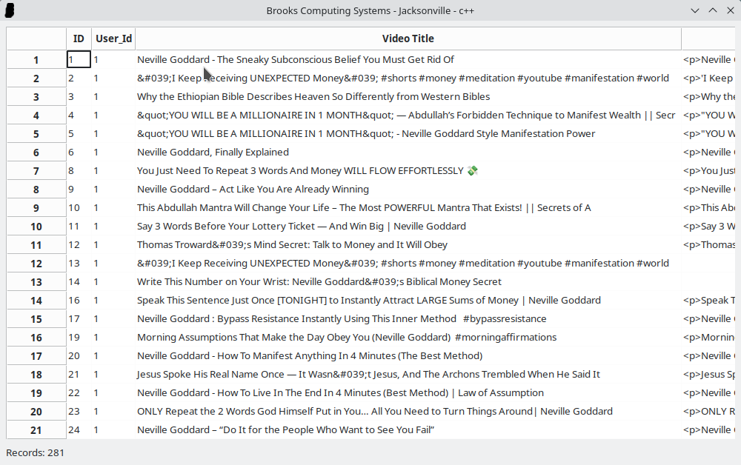The width and height of the screenshot is (741, 465).
Task: Click the Video Title column header
Action: tap(408, 39)
